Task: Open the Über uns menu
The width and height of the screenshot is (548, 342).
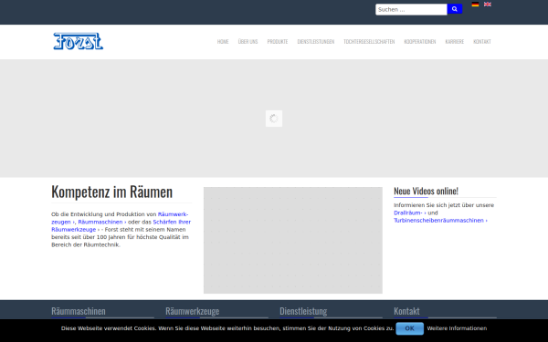Action: point(248,42)
